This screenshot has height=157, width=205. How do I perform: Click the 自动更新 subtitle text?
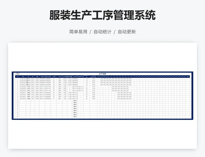coord(127,32)
